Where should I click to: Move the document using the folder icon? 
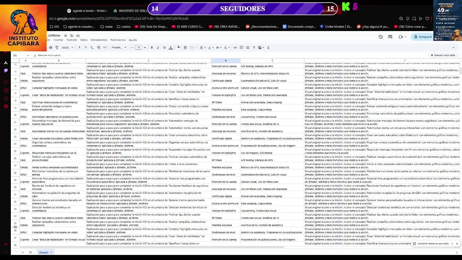point(71,36)
